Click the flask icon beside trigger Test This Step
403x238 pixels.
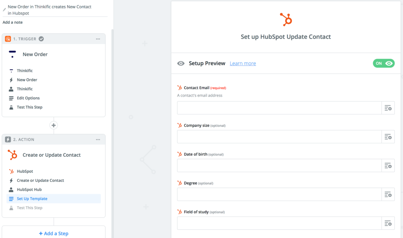tap(11, 107)
